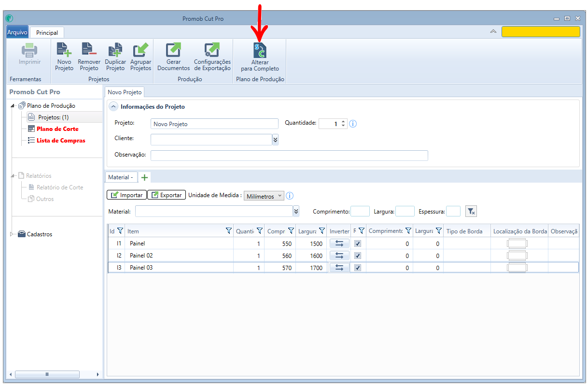The image size is (587, 387).
Task: Click the Promob globe application icon
Action: [x=9, y=18]
